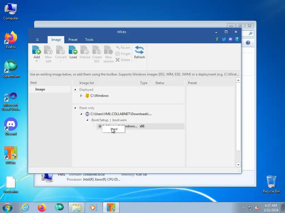Launch Internet Explorer from the taskbar

point(25,207)
